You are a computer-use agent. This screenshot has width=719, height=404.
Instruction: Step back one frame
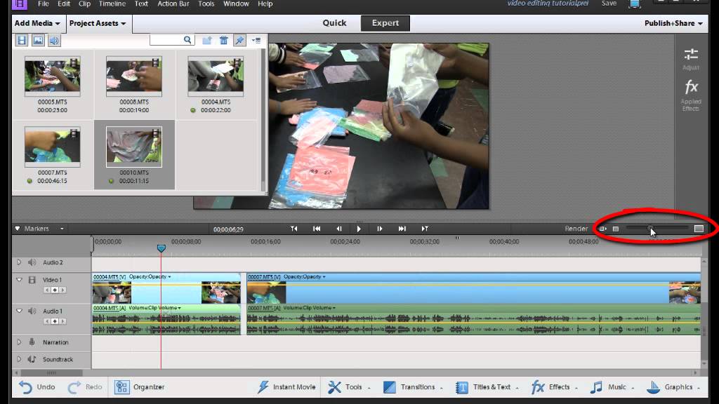339,229
